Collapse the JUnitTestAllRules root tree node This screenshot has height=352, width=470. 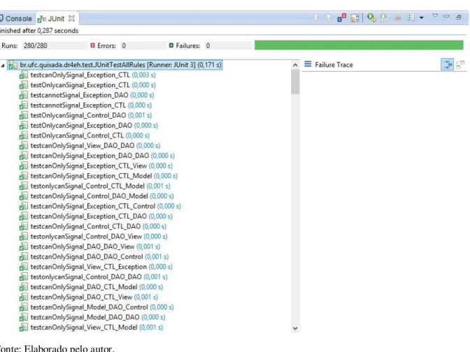[x=3, y=65]
